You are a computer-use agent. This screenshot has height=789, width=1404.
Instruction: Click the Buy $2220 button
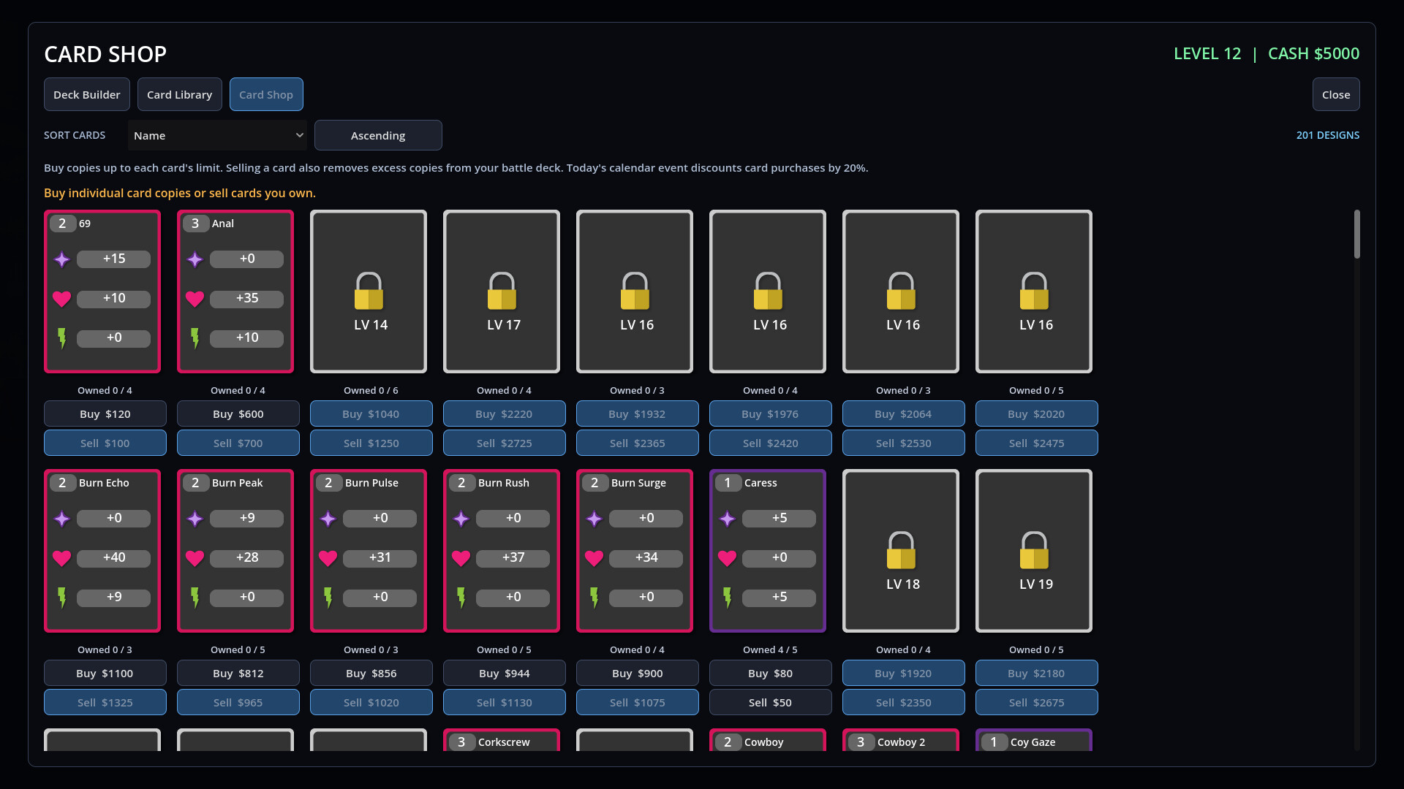tap(505, 413)
